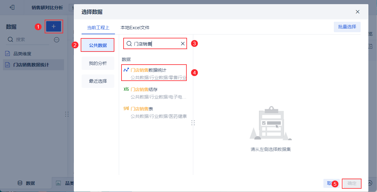Select the 当前工程上 tab
The image size is (377, 192).
pyautogui.click(x=98, y=28)
